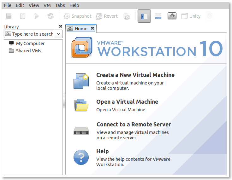Open the Help menu
This screenshot has width=232, height=180.
coord(74,5)
